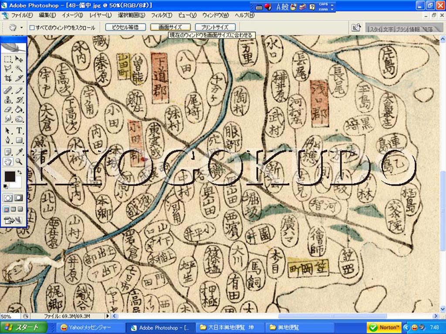The height and width of the screenshot is (334, 446).
Task: Select the Magic Wand tool
Action: click(x=19, y=68)
